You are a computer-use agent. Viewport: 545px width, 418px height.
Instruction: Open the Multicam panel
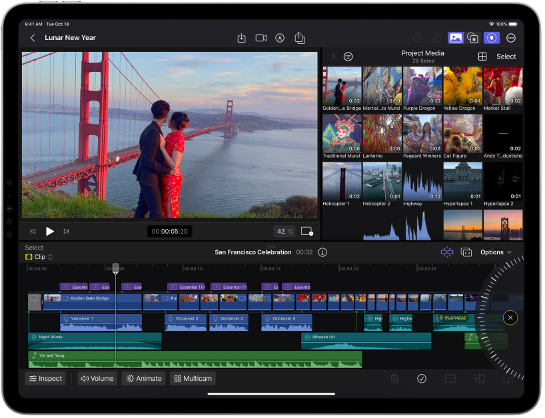pos(193,378)
